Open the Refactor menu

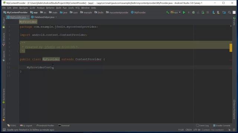(x=50, y=8)
